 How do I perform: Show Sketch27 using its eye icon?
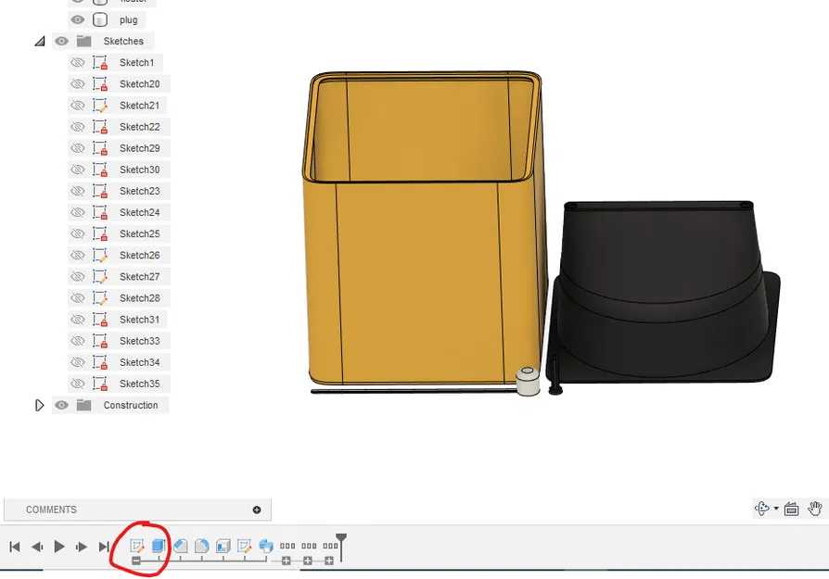78,276
